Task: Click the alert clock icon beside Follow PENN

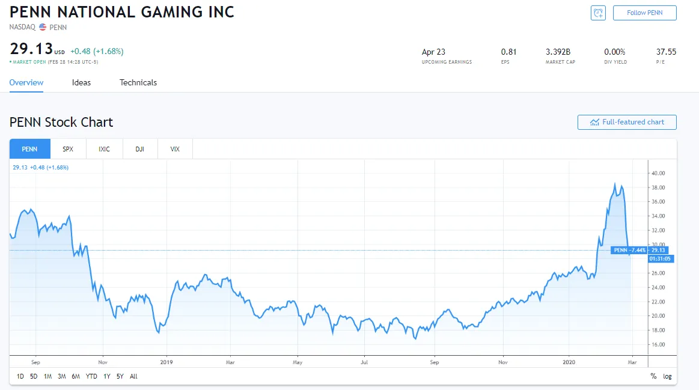Action: 598,13
